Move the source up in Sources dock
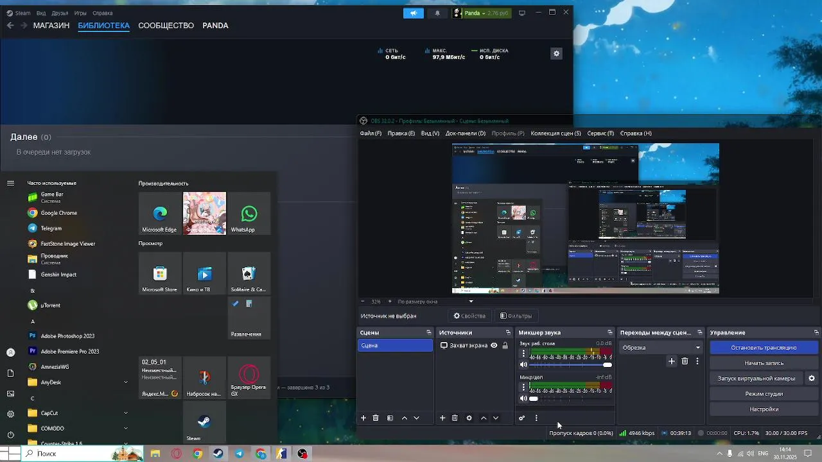This screenshot has width=822, height=462. click(484, 418)
